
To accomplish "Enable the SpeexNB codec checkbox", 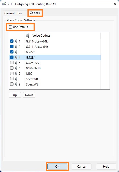I will pyautogui.click(x=12, y=79).
